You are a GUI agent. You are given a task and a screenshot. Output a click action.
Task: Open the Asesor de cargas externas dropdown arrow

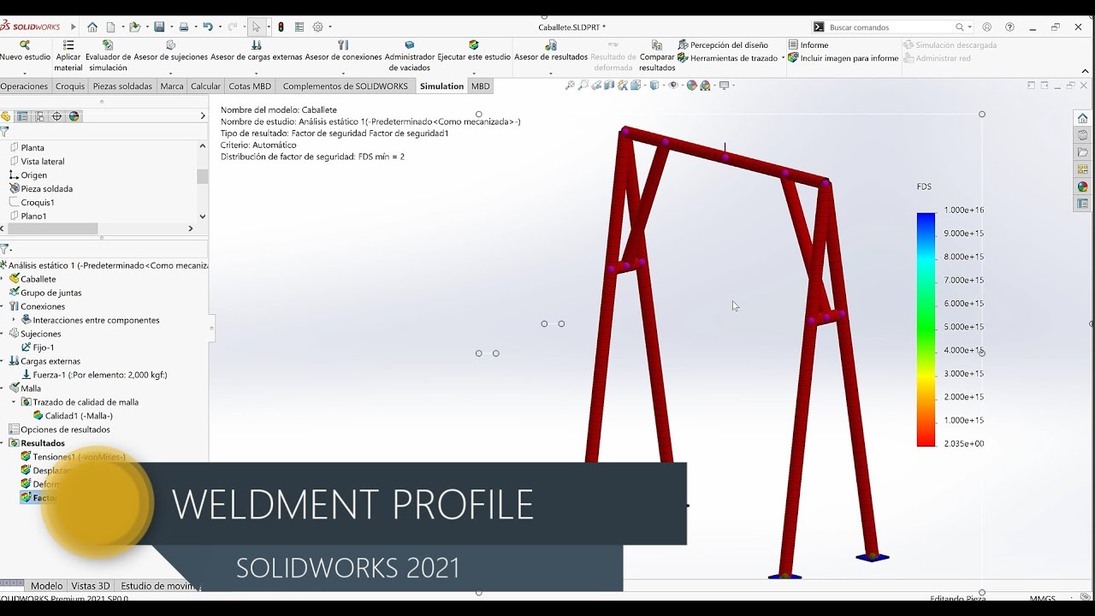(257, 72)
